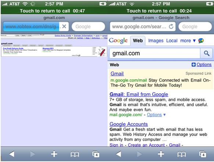
Task: Tap the www.google.com/sear... URL field
Action: point(143,26)
